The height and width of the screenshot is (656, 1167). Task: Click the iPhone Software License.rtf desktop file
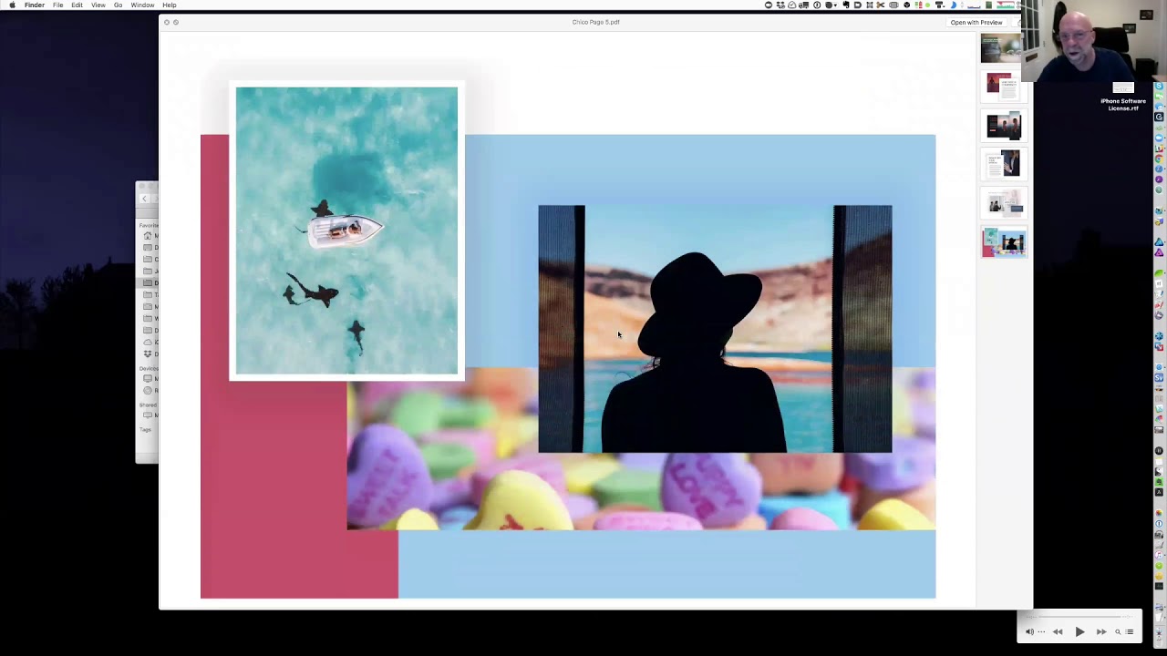coord(1123,96)
